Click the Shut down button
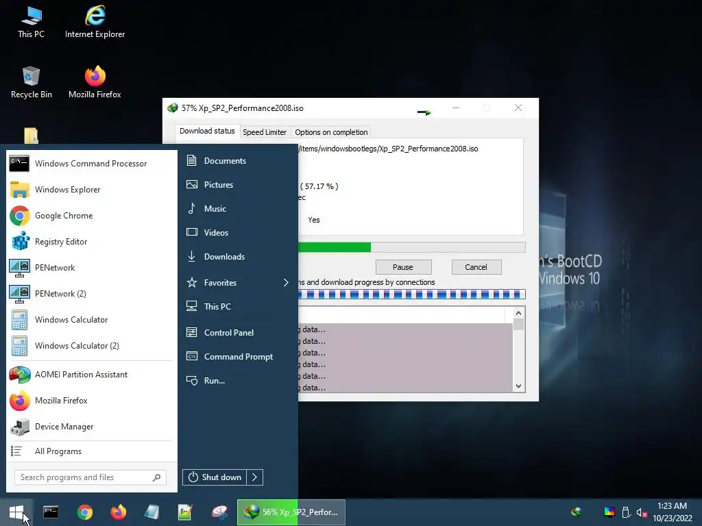The height and width of the screenshot is (526, 702). click(215, 477)
